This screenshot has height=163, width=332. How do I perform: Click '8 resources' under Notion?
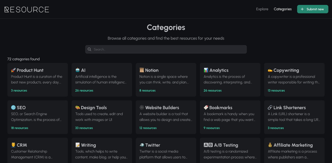(147, 91)
